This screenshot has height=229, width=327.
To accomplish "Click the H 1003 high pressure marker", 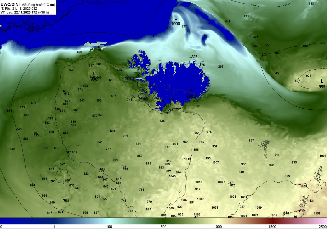I will tap(191, 93).
